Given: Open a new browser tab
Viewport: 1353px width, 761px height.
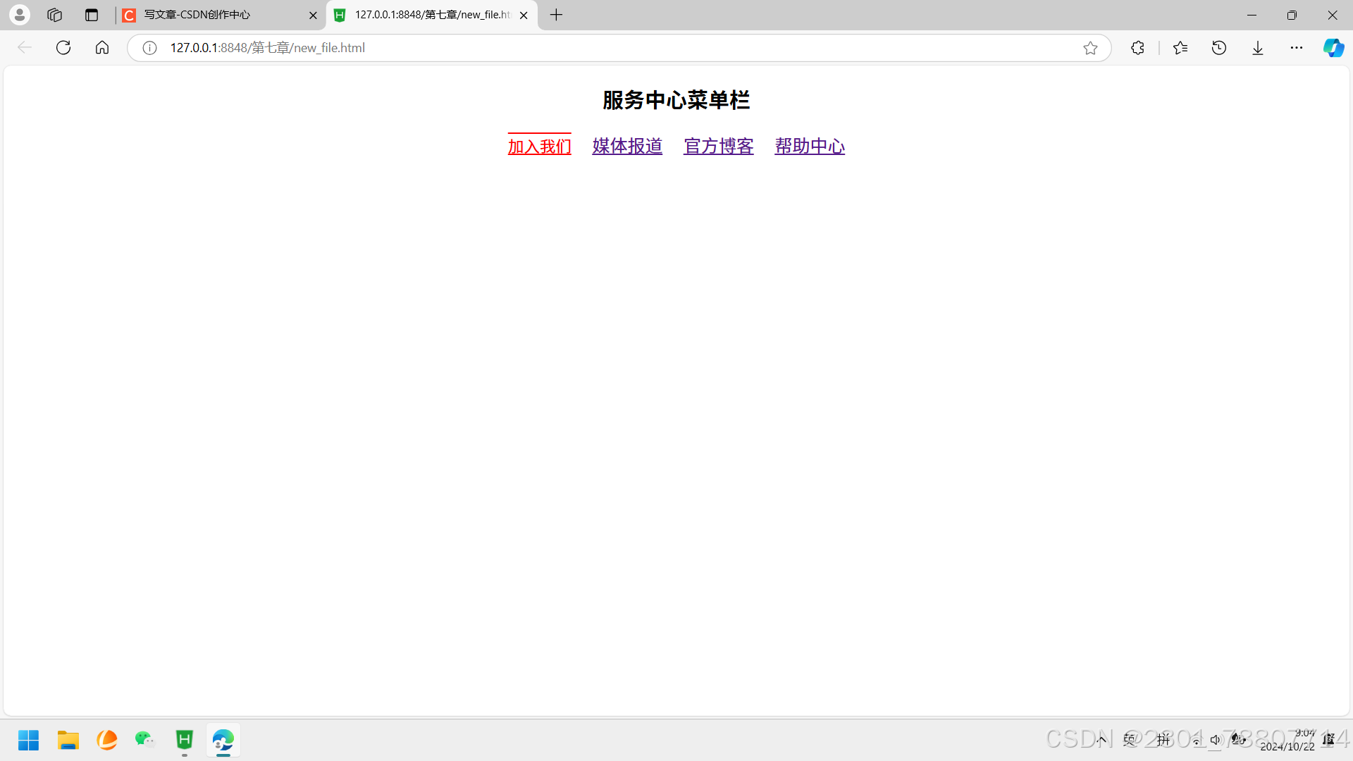Looking at the screenshot, I should (x=556, y=15).
